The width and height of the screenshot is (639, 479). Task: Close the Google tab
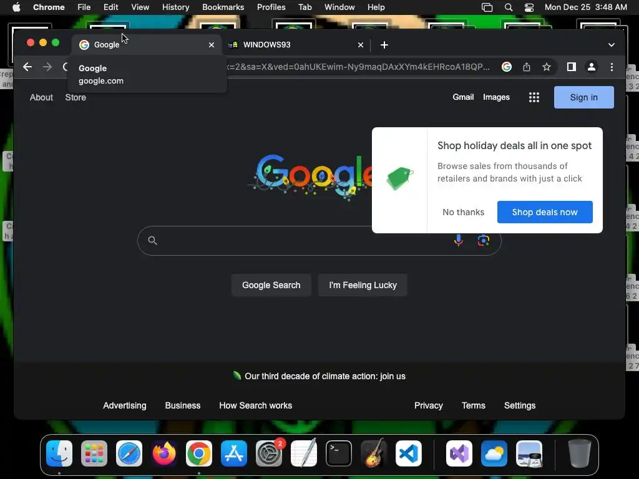coord(212,45)
